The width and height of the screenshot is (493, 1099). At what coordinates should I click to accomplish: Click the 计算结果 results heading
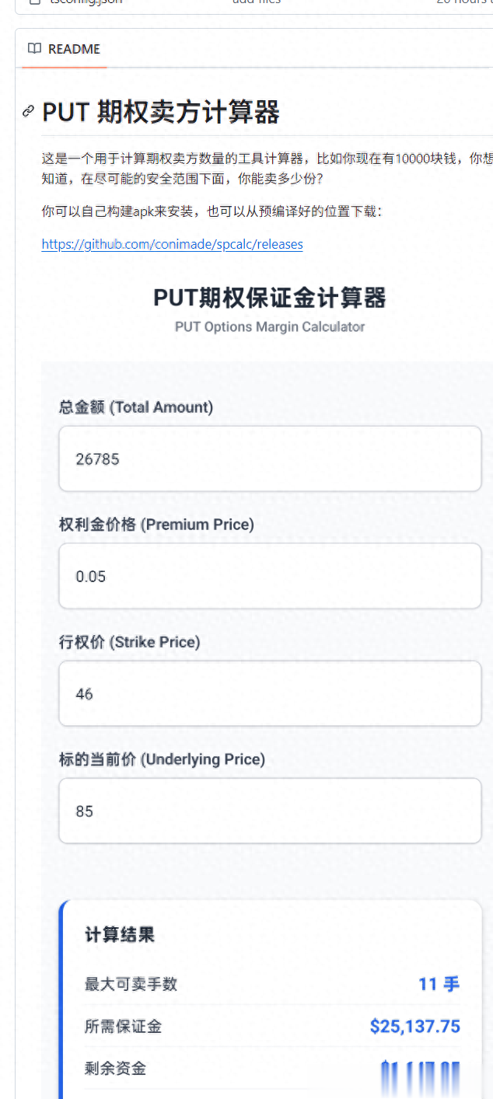[x=120, y=935]
